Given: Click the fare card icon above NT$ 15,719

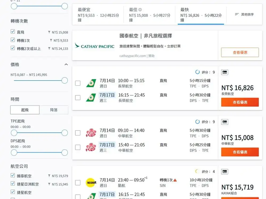Looking at the screenshot, I should (x=225, y=172).
